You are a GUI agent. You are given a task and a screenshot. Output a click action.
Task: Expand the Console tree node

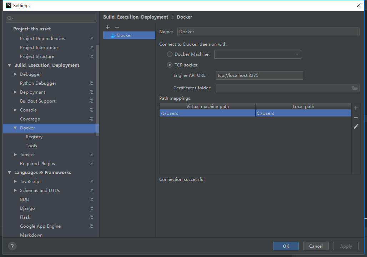coord(15,110)
